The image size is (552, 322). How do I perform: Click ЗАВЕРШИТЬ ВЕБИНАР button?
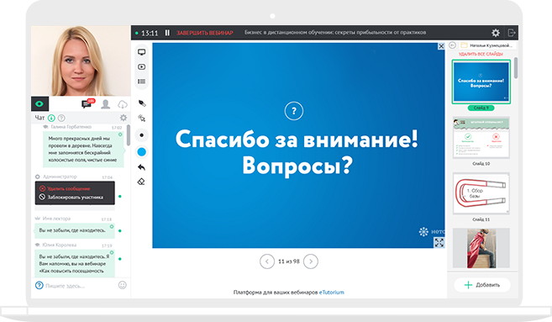204,33
